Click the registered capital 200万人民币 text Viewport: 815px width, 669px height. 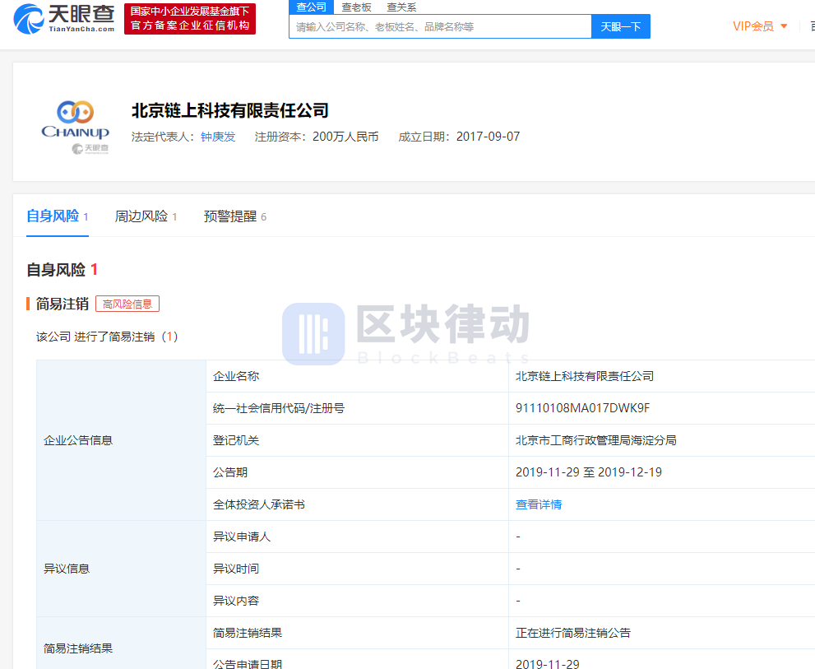(x=345, y=137)
